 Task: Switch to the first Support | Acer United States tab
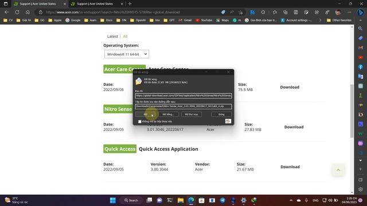click(x=38, y=4)
